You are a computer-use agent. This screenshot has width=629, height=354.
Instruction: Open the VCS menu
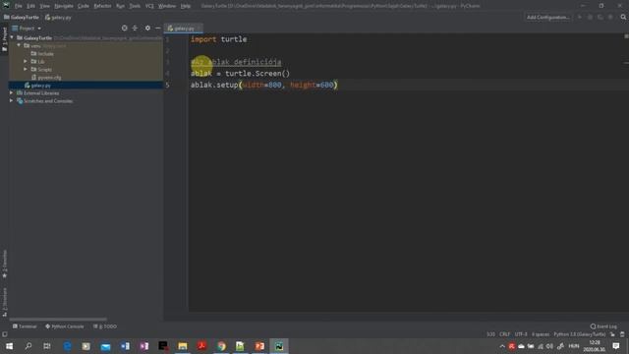pyautogui.click(x=149, y=6)
